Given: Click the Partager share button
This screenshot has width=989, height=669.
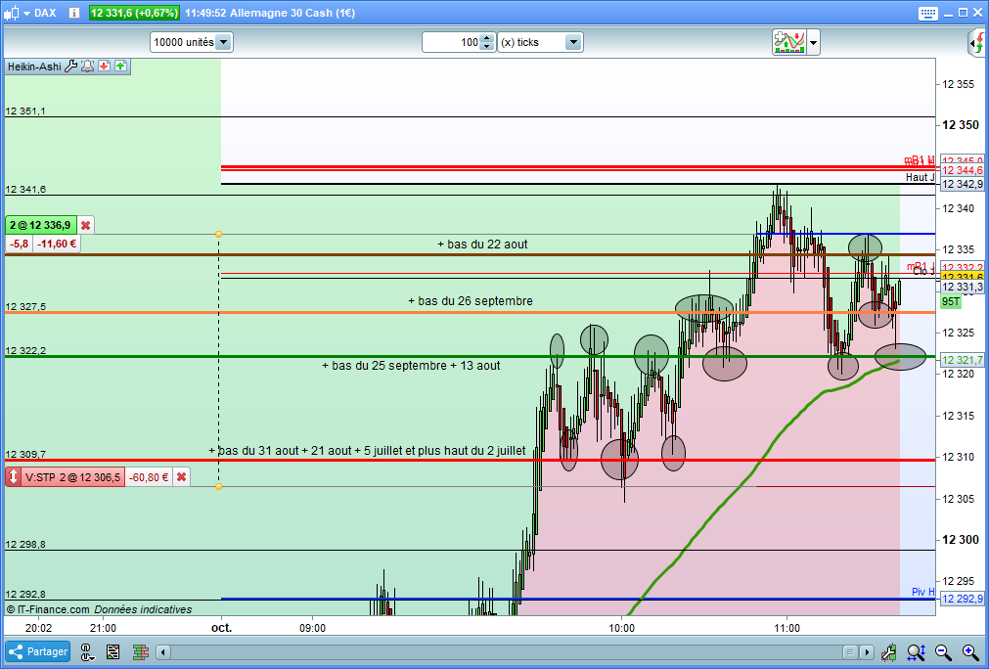Looking at the screenshot, I should click(x=38, y=651).
